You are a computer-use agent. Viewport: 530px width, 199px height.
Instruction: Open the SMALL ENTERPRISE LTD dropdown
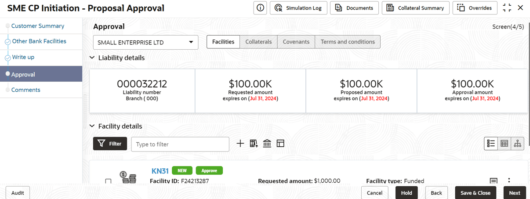145,43
